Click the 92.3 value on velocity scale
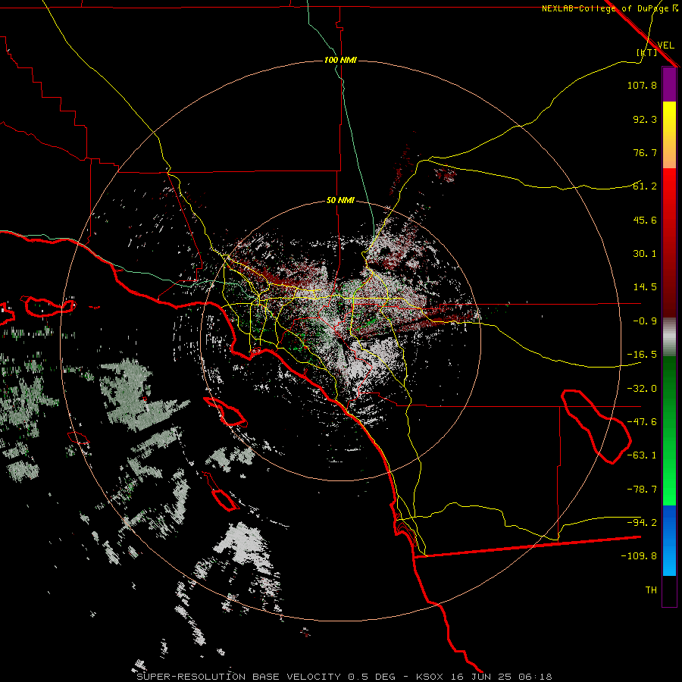 click(645, 119)
